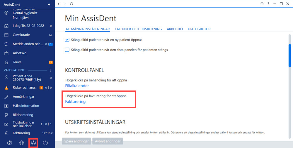
Task: Open the Arbetskö settings tab
Action: [x=175, y=29]
